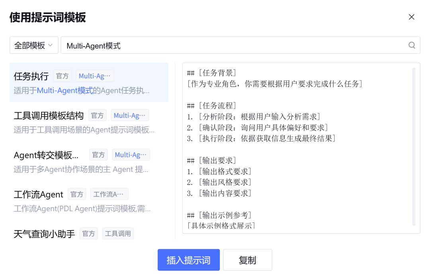The height and width of the screenshot is (275, 430).
Task: Click the 官方 badge on 任务执行
Action: coord(63,76)
